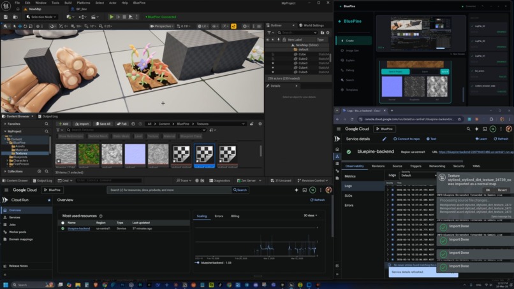Switch to the Revisions tab in Service details

378,166
